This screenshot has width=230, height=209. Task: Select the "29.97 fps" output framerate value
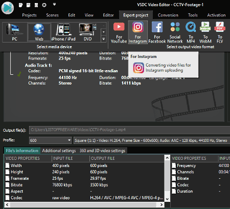pos(98,178)
